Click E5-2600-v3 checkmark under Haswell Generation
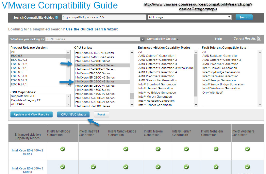The width and height of the screenshot is (266, 174). (93, 167)
